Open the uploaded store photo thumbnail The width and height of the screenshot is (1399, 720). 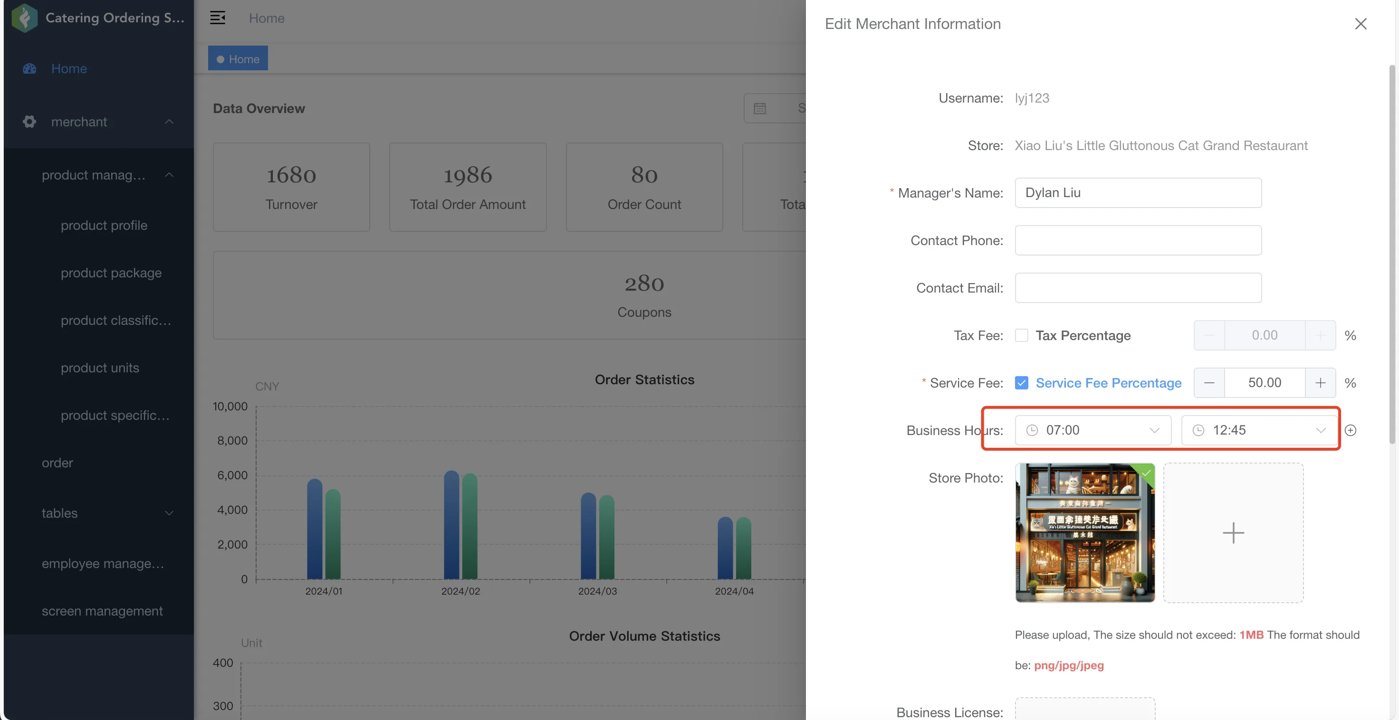coord(1084,533)
